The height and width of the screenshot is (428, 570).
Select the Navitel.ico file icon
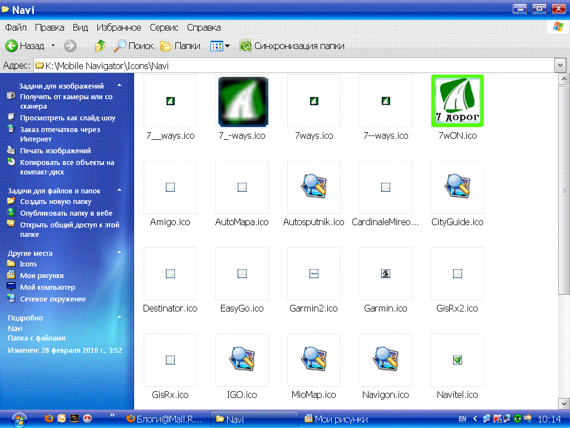pos(457,360)
